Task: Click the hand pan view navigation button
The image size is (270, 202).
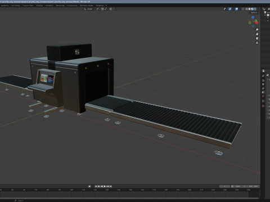Action: 257,34
